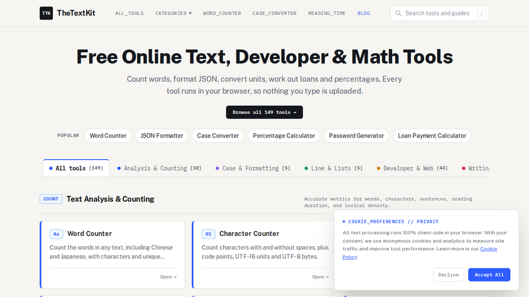Click the Character Counter card description text

pos(265,252)
